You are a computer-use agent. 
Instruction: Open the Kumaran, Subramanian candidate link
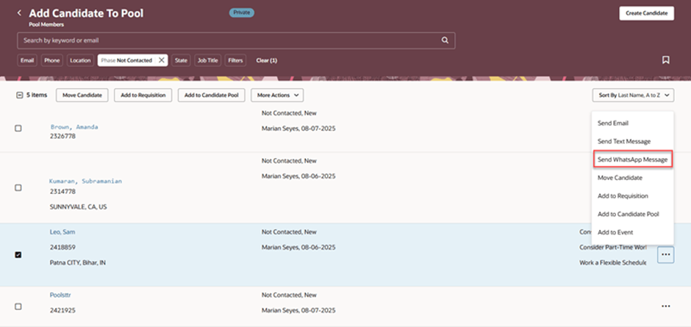[x=85, y=181]
